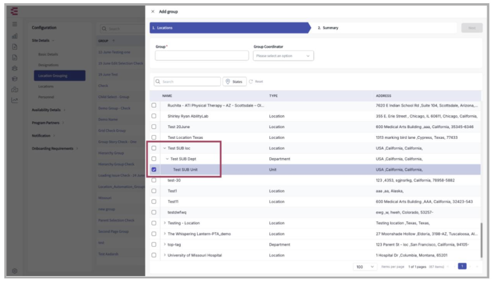Click the hamburger menu icon in sidebar

click(15, 24)
